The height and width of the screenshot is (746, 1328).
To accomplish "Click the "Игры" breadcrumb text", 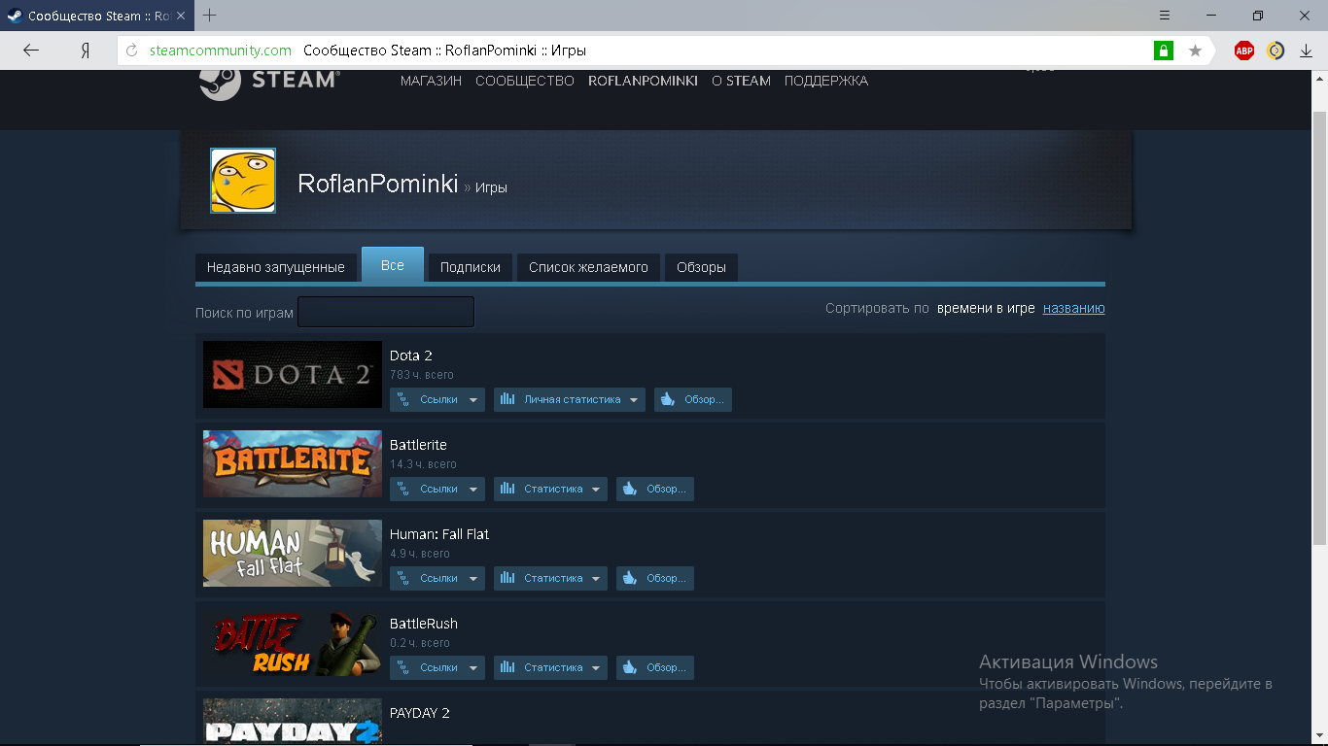I will [x=491, y=187].
